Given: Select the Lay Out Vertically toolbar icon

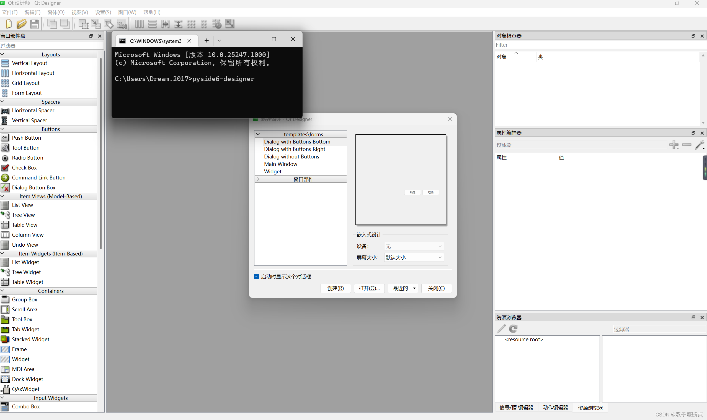Looking at the screenshot, I should [152, 24].
